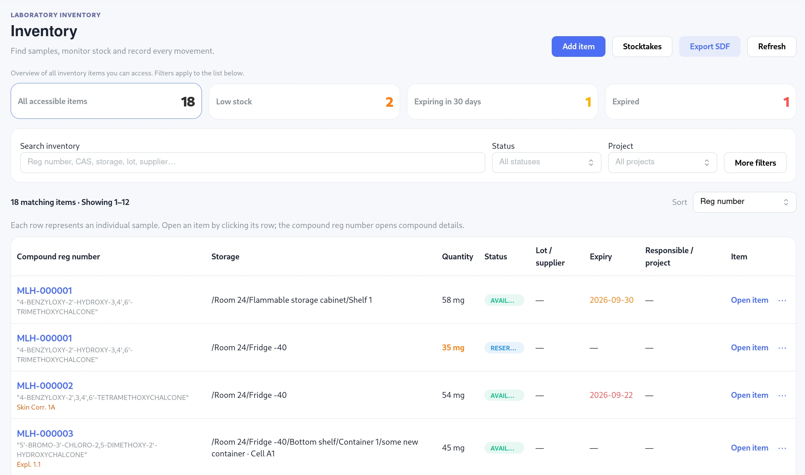Open item for the MLH-000003 row
The width and height of the screenshot is (805, 475).
(750, 448)
